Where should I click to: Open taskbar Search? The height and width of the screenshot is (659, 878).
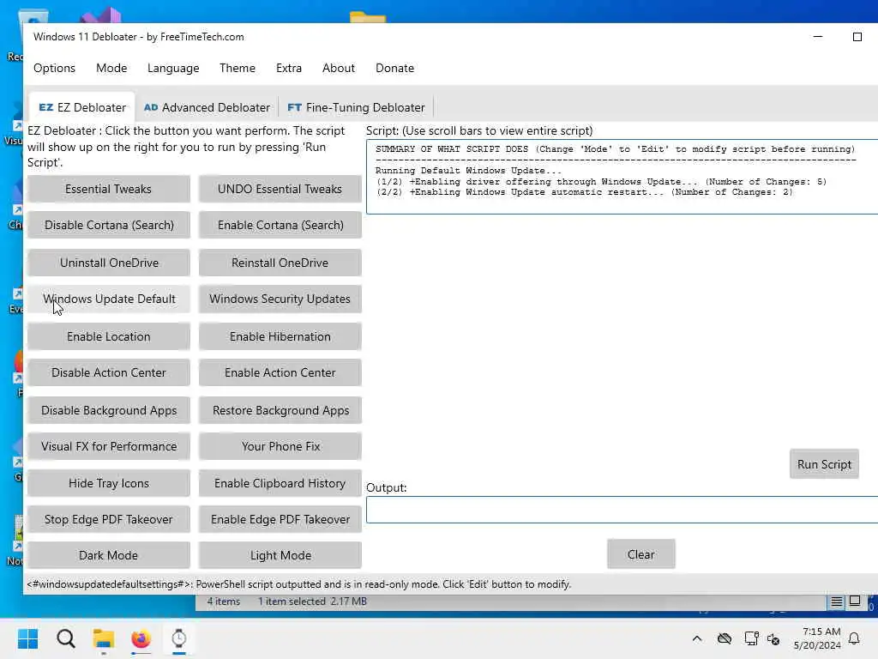click(x=65, y=638)
